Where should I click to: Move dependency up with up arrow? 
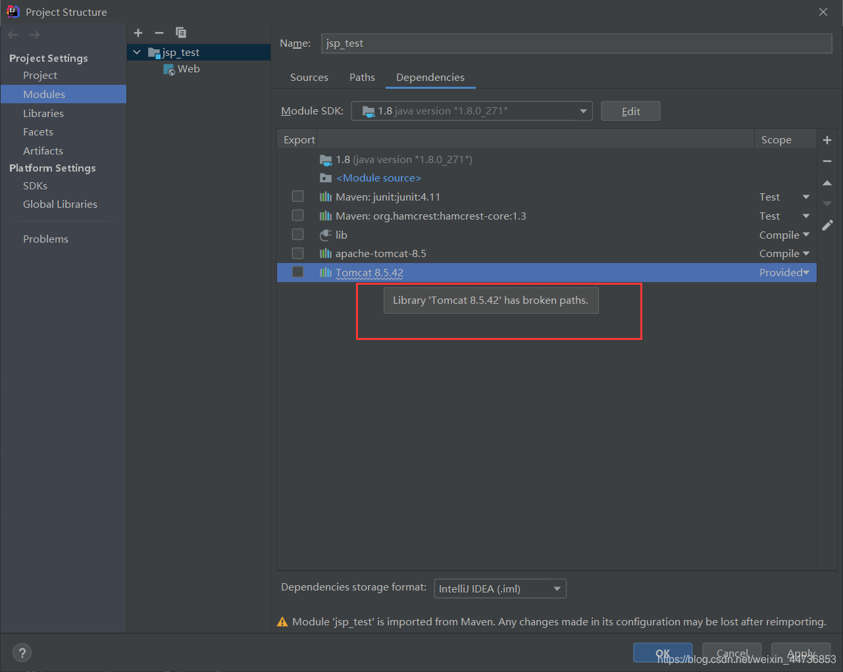[827, 183]
